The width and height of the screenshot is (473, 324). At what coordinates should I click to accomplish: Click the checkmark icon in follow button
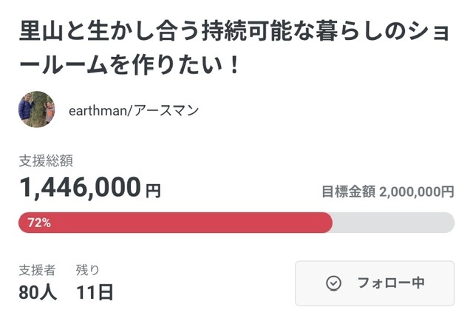[x=333, y=283]
